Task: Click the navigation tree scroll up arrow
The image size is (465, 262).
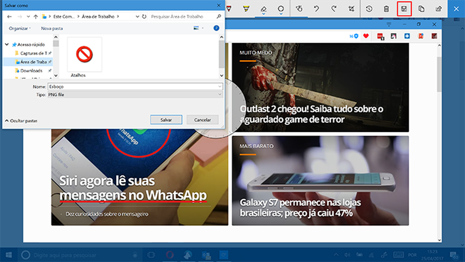Action: 56,37
